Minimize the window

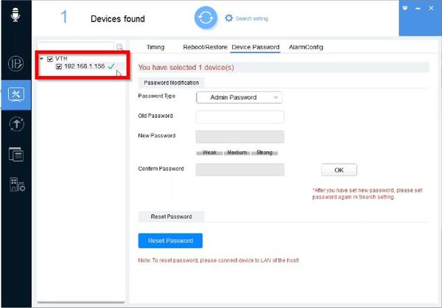[418, 8]
